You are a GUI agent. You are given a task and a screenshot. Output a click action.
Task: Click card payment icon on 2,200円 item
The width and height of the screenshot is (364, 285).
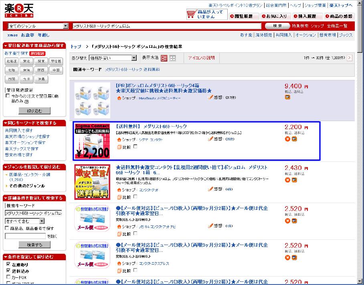pyautogui.click(x=294, y=139)
